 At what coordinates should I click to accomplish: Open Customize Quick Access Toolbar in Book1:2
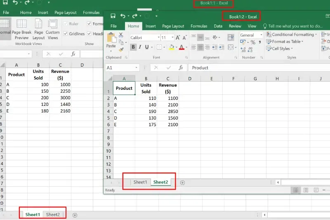tap(156, 16)
